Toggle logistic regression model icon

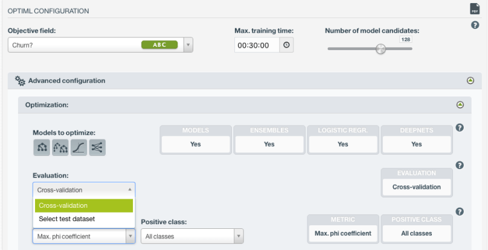79,147
